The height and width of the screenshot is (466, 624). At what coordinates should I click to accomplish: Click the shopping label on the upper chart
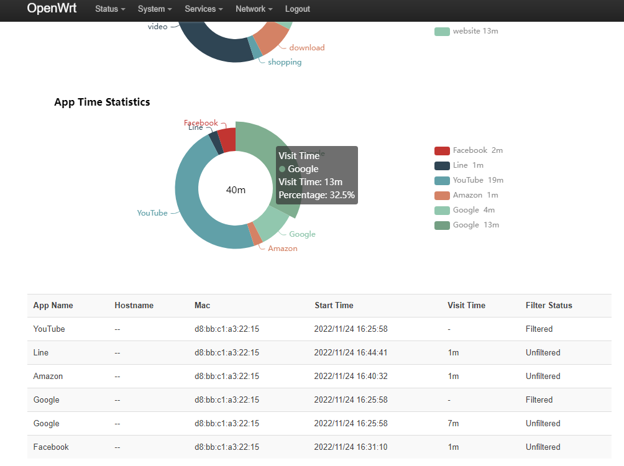click(x=285, y=62)
